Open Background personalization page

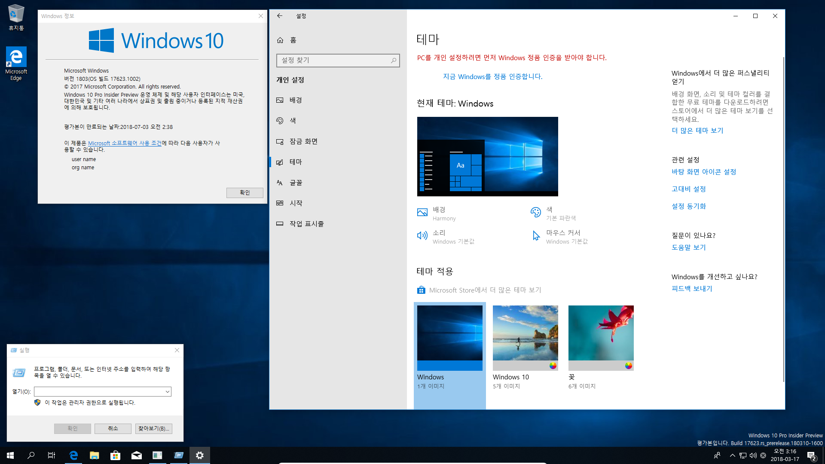[x=338, y=100]
